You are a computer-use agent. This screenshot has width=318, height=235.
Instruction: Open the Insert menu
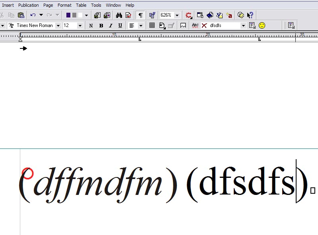8,5
